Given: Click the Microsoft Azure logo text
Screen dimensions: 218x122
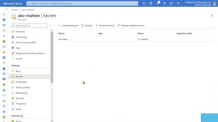Looking at the screenshot, I should click(13, 3).
